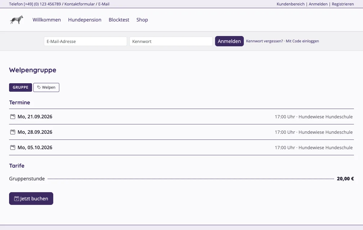
Task: Focus the E-Mail-Adresse input field
Action: [x=85, y=41]
